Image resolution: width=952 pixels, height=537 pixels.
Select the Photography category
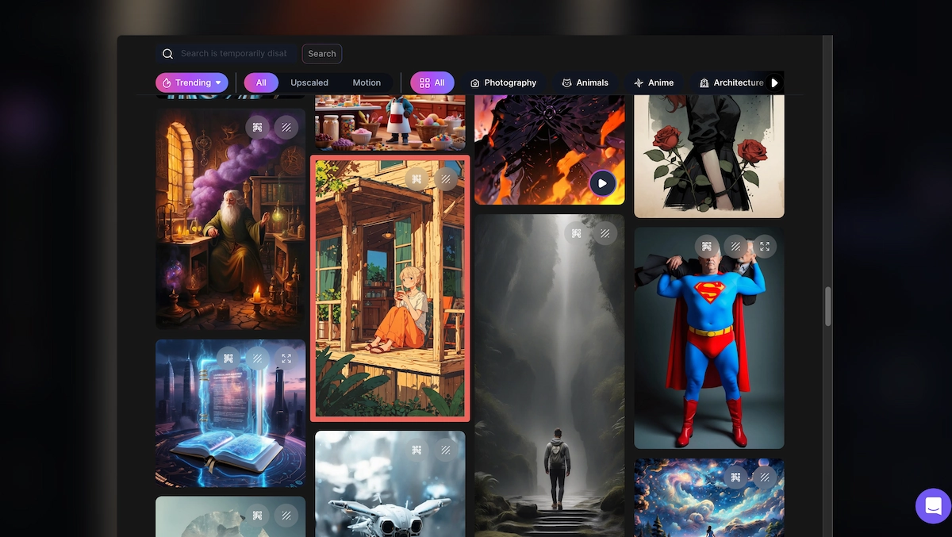tap(503, 82)
